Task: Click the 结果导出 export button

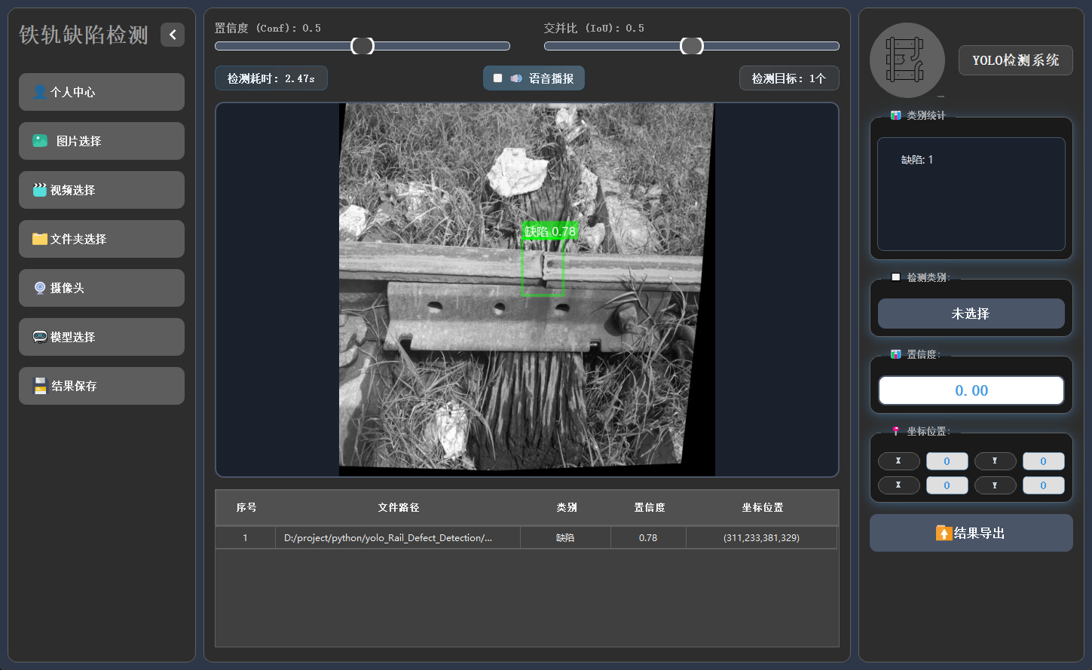Action: (971, 533)
